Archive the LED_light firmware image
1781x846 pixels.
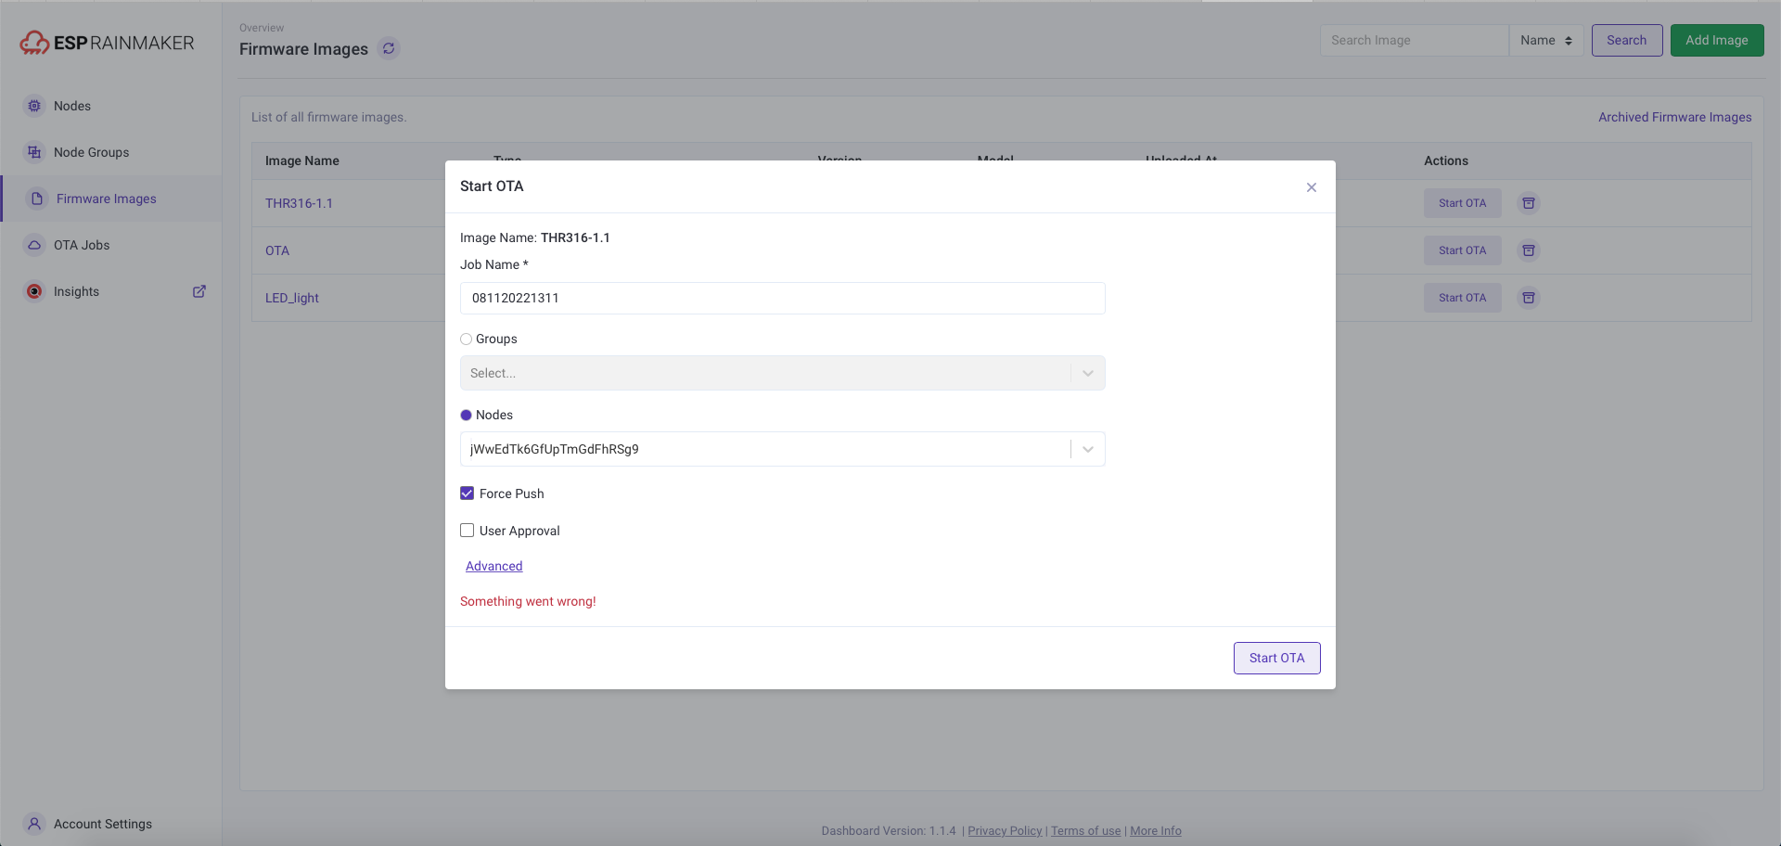pyautogui.click(x=1529, y=298)
